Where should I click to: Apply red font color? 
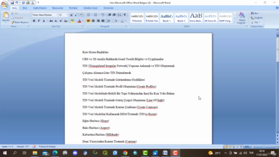[79, 21]
